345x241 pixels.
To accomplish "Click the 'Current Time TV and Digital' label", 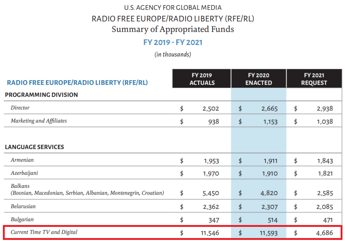I will [44, 232].
